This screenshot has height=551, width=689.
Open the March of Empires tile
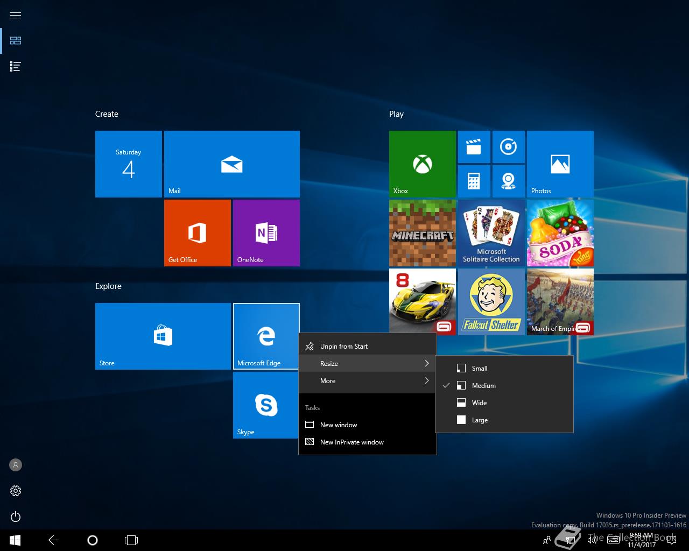point(560,302)
